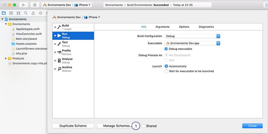The image size is (268, 134).
Task: Open the Find navigator magnifier icon
Action: (26, 13)
